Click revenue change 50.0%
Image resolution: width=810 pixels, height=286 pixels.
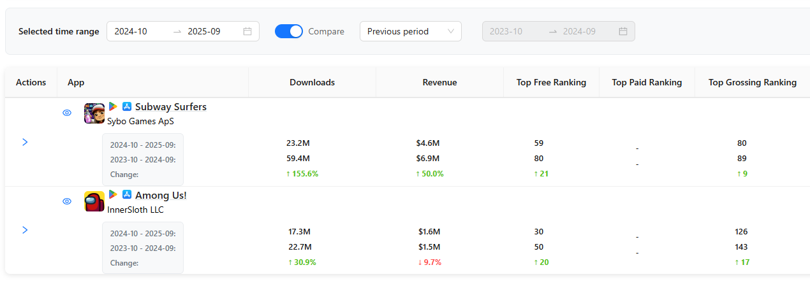tap(430, 174)
